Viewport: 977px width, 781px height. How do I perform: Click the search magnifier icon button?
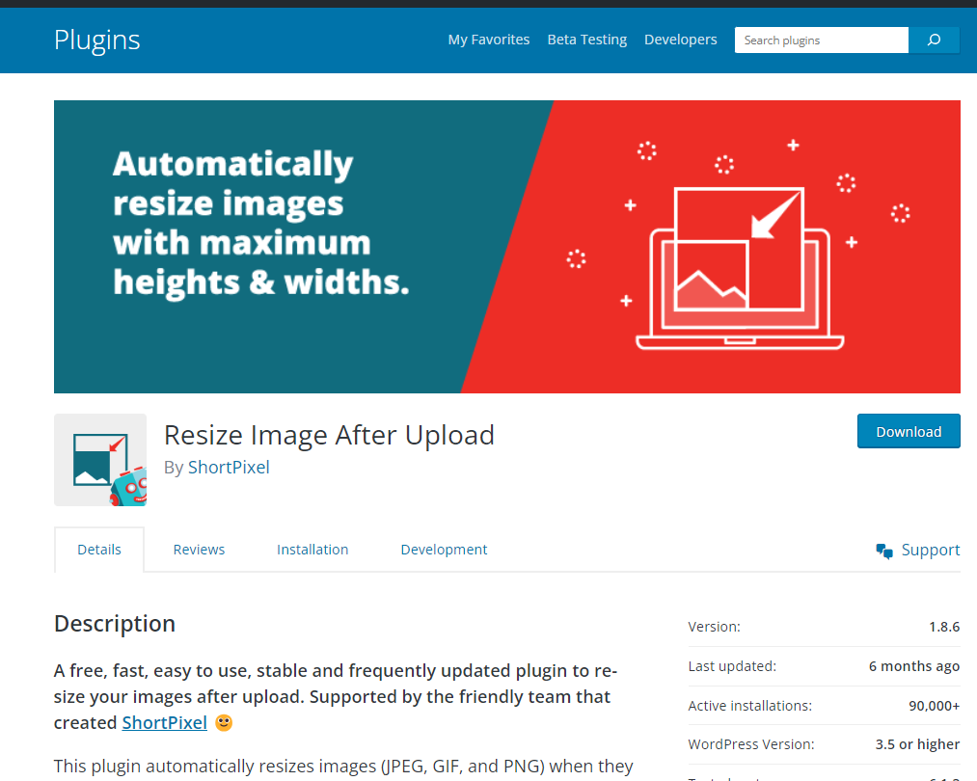(934, 40)
